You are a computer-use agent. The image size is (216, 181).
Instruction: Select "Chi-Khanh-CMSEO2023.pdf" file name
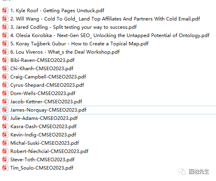[x=42, y=68]
